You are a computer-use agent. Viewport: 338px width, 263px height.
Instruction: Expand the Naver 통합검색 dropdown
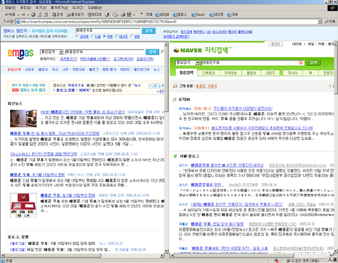click(x=198, y=63)
